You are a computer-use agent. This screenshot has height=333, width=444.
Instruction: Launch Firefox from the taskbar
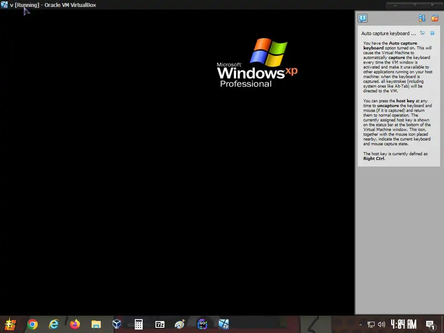point(75,324)
